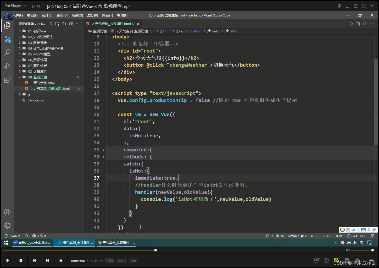Click the Live Server Port: 5500 indicator
Image resolution: width=379 pixels, height=268 pixels.
(357, 236)
